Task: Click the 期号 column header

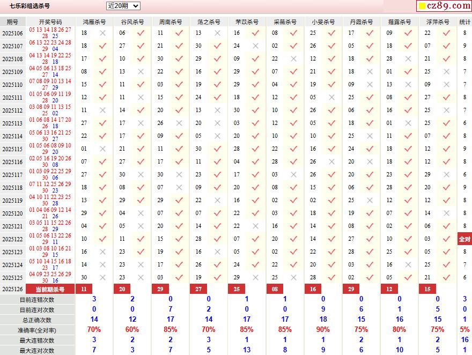Action: (12, 22)
